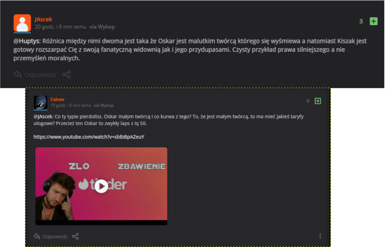The height and width of the screenshot is (247, 386).
Task: Click the vote count 3 on JAscek's comment
Action: click(361, 21)
